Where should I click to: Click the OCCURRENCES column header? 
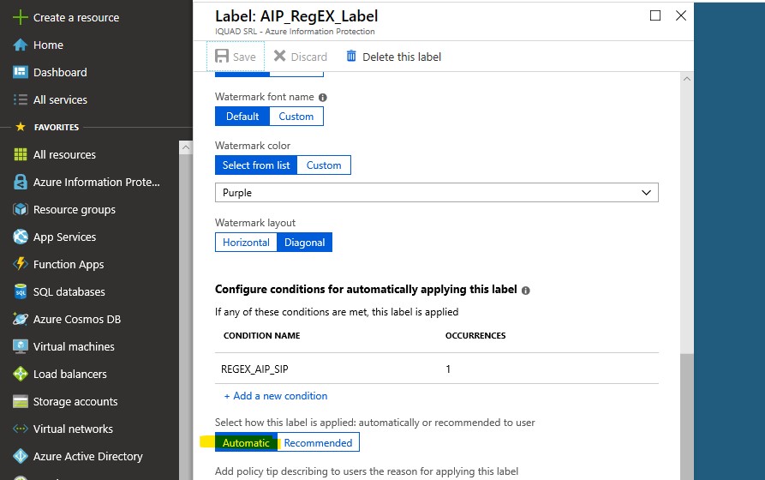pos(475,336)
